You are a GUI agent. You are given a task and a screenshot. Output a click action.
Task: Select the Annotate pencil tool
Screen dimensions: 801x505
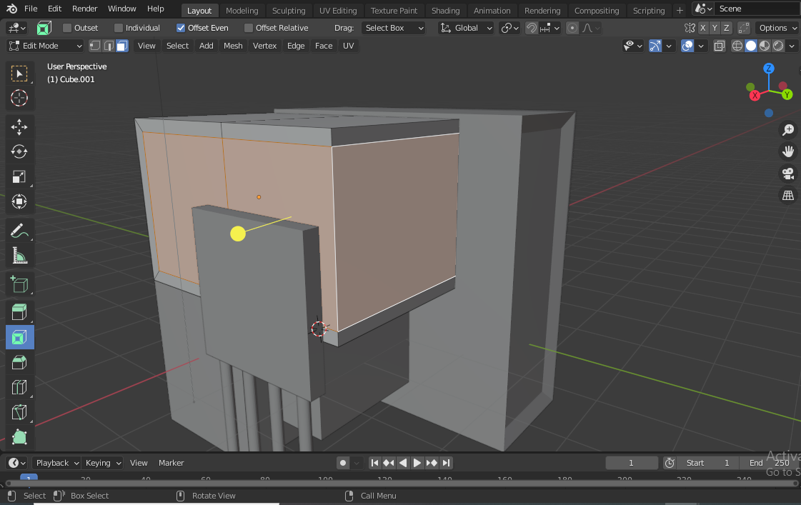19,231
